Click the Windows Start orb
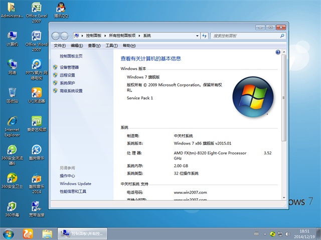 pyautogui.click(x=9, y=234)
